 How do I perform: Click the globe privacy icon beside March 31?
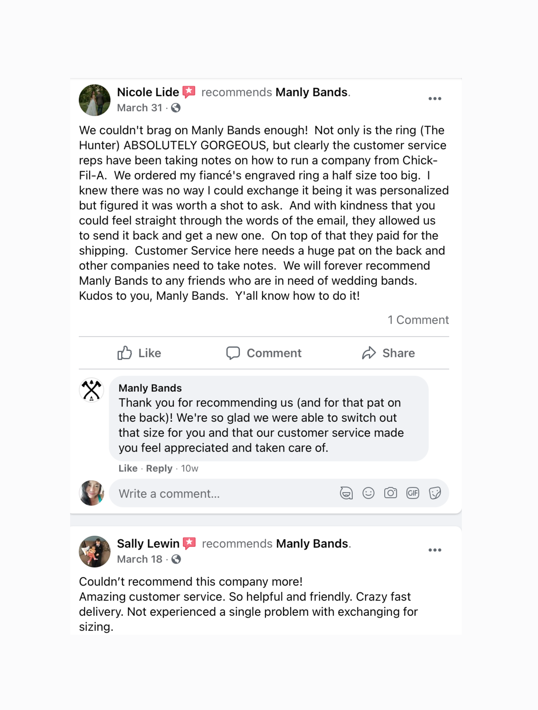(176, 108)
